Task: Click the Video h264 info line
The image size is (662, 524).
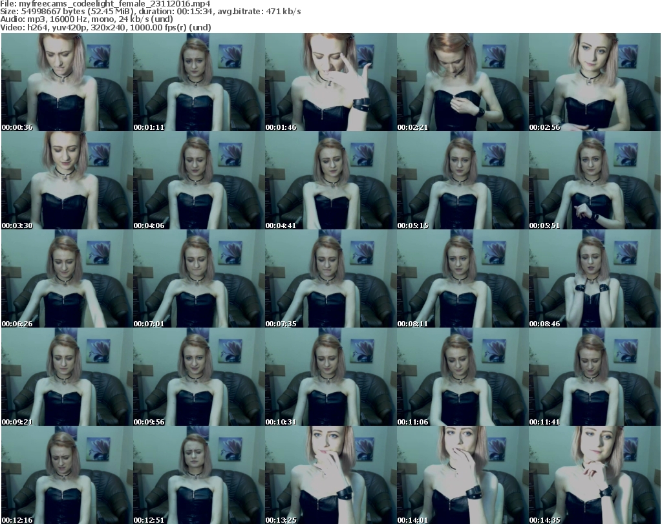Action: tap(105, 27)
